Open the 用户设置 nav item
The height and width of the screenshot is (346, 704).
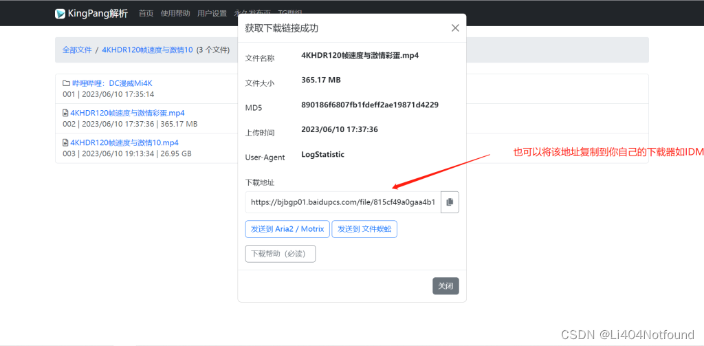[212, 14]
